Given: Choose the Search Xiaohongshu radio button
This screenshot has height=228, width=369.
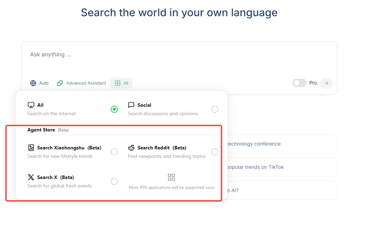Looking at the screenshot, I should pos(114,152).
